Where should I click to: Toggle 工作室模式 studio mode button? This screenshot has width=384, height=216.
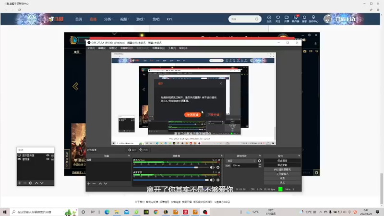tap(282, 174)
